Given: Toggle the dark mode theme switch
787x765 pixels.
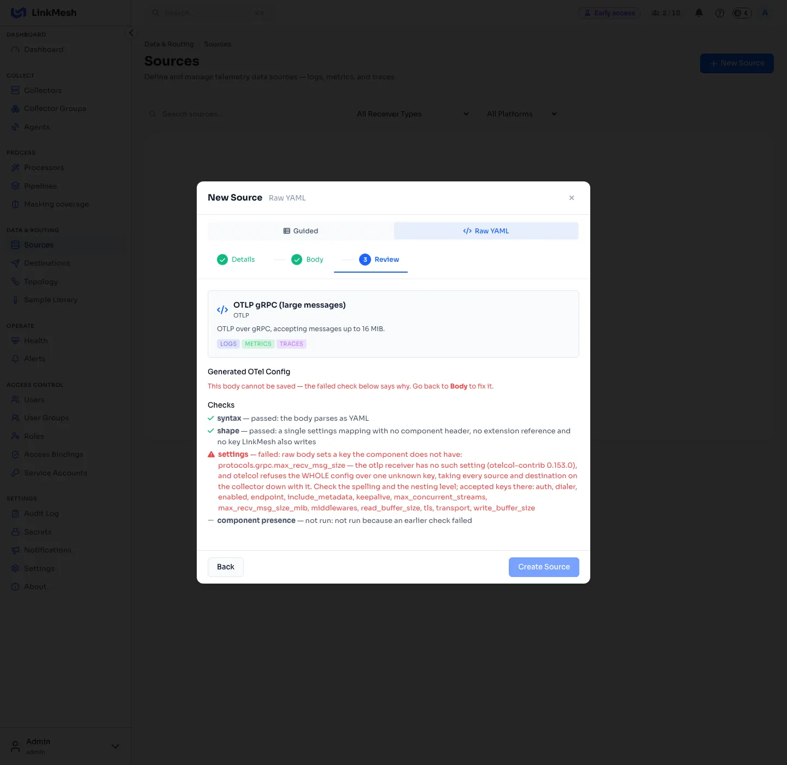Looking at the screenshot, I should (x=742, y=13).
